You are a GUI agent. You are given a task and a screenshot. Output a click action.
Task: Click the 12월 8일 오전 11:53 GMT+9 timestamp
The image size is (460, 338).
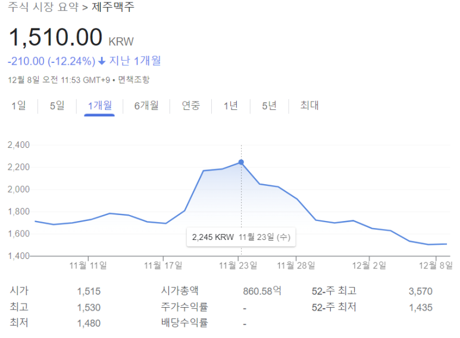point(59,80)
